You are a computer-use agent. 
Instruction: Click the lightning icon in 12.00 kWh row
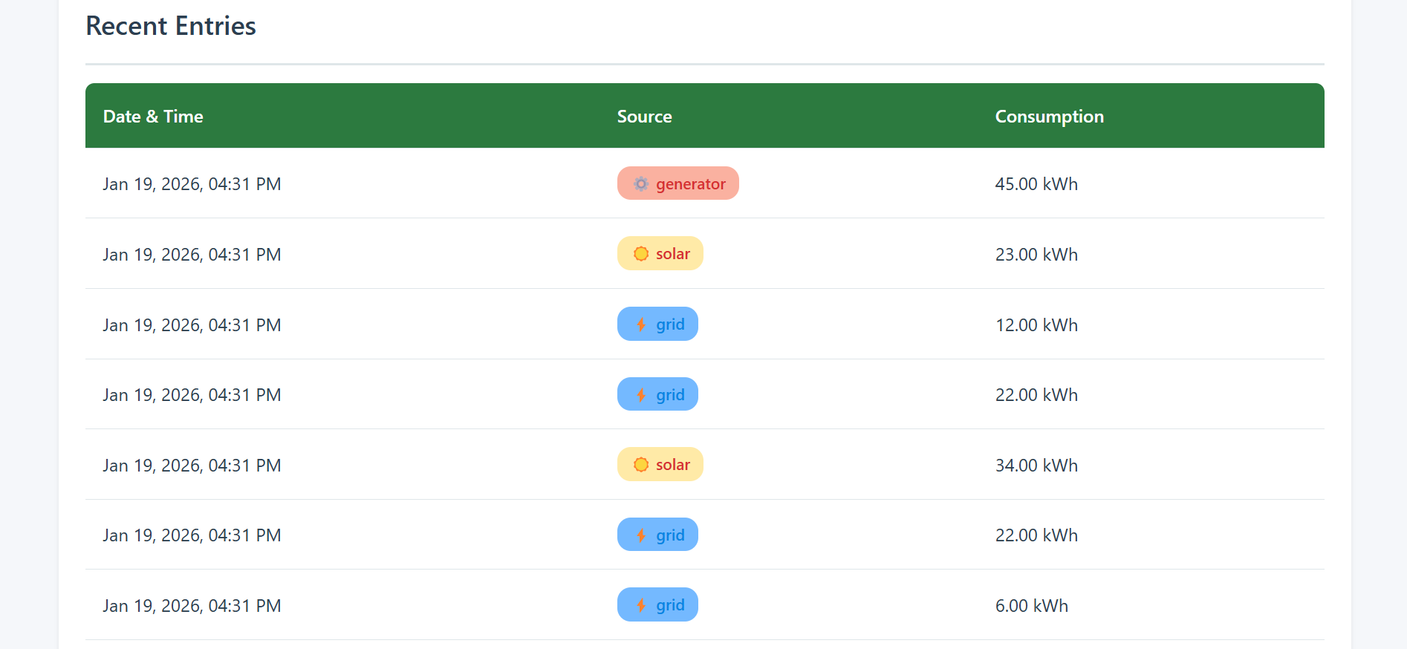click(x=641, y=324)
